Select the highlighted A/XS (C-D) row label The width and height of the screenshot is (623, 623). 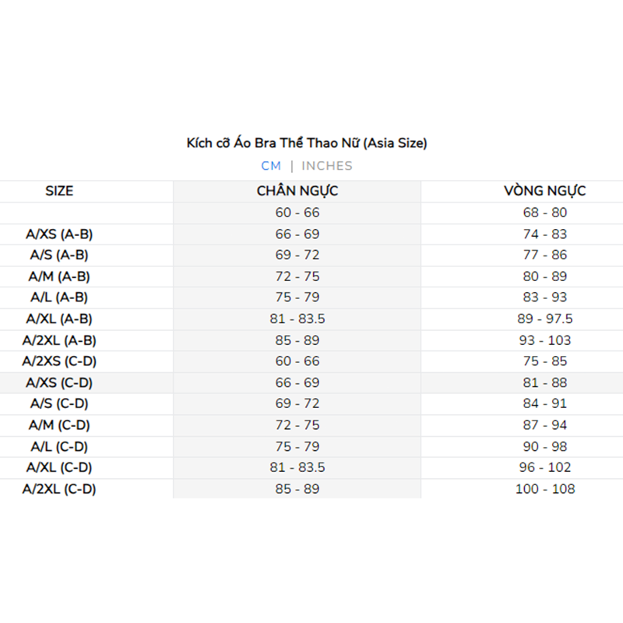point(59,382)
